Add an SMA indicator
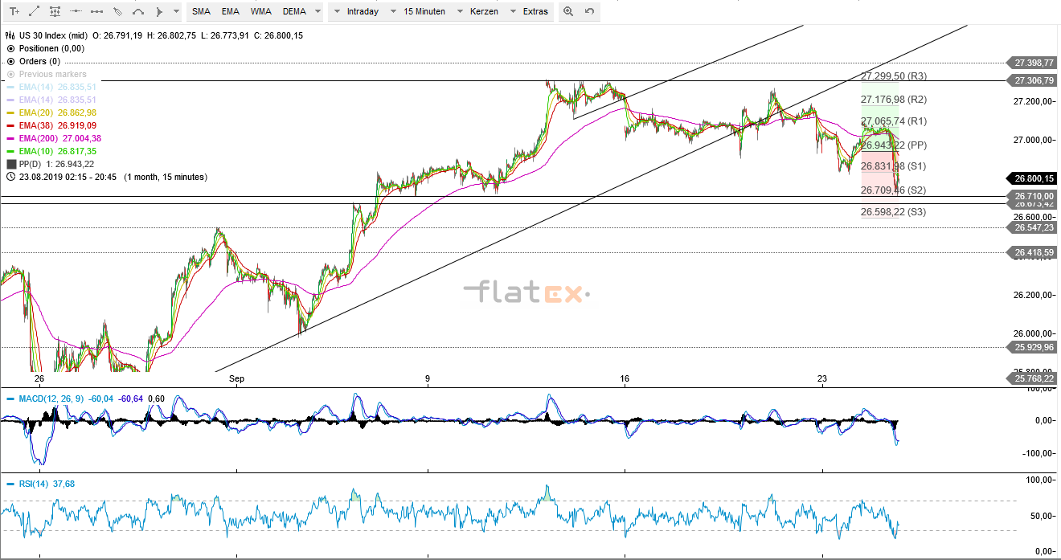1061x560 pixels. click(201, 11)
